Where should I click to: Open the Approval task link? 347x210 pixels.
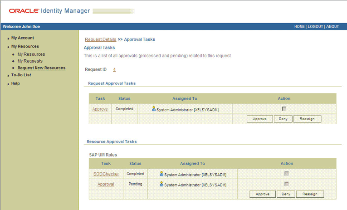tap(106, 184)
